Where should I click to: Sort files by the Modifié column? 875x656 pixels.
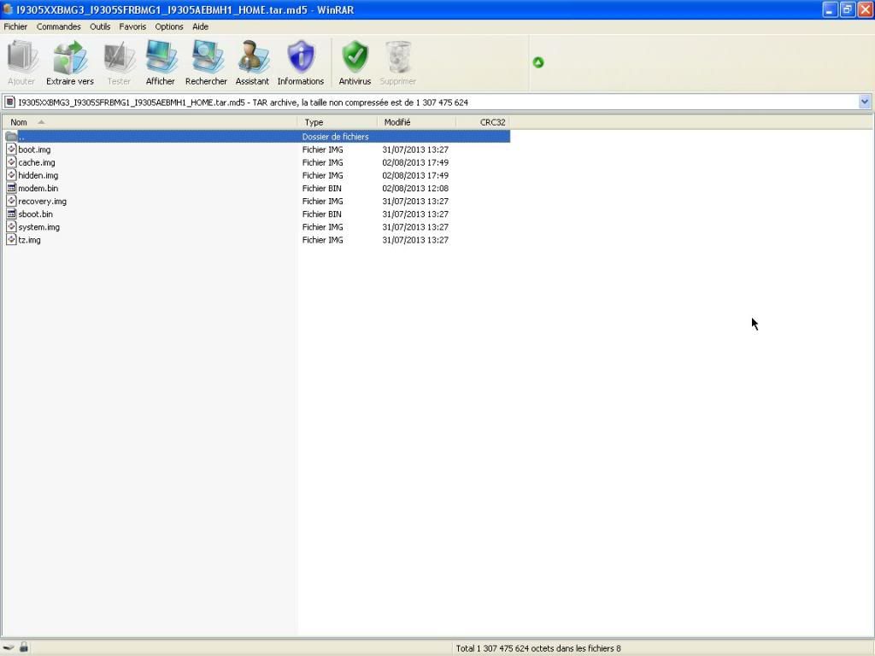coord(416,122)
